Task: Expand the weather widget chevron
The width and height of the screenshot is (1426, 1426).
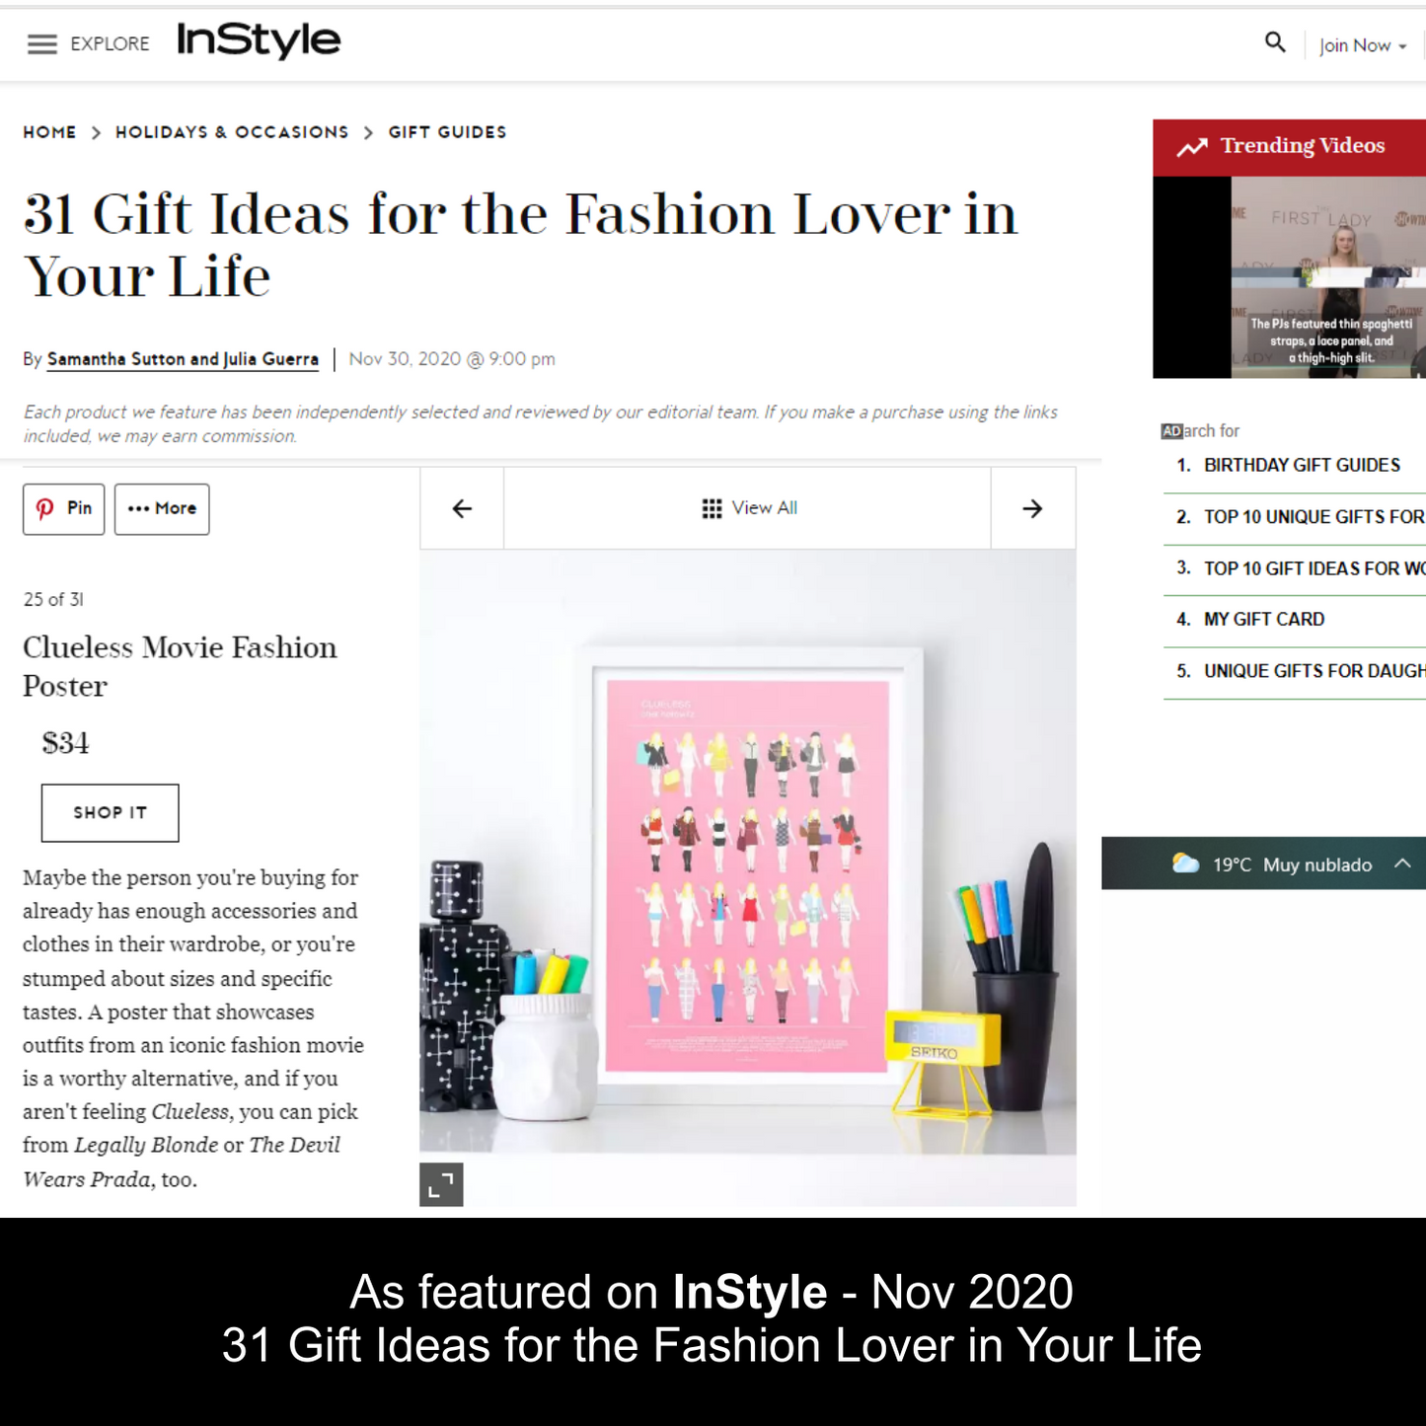Action: pos(1402,863)
